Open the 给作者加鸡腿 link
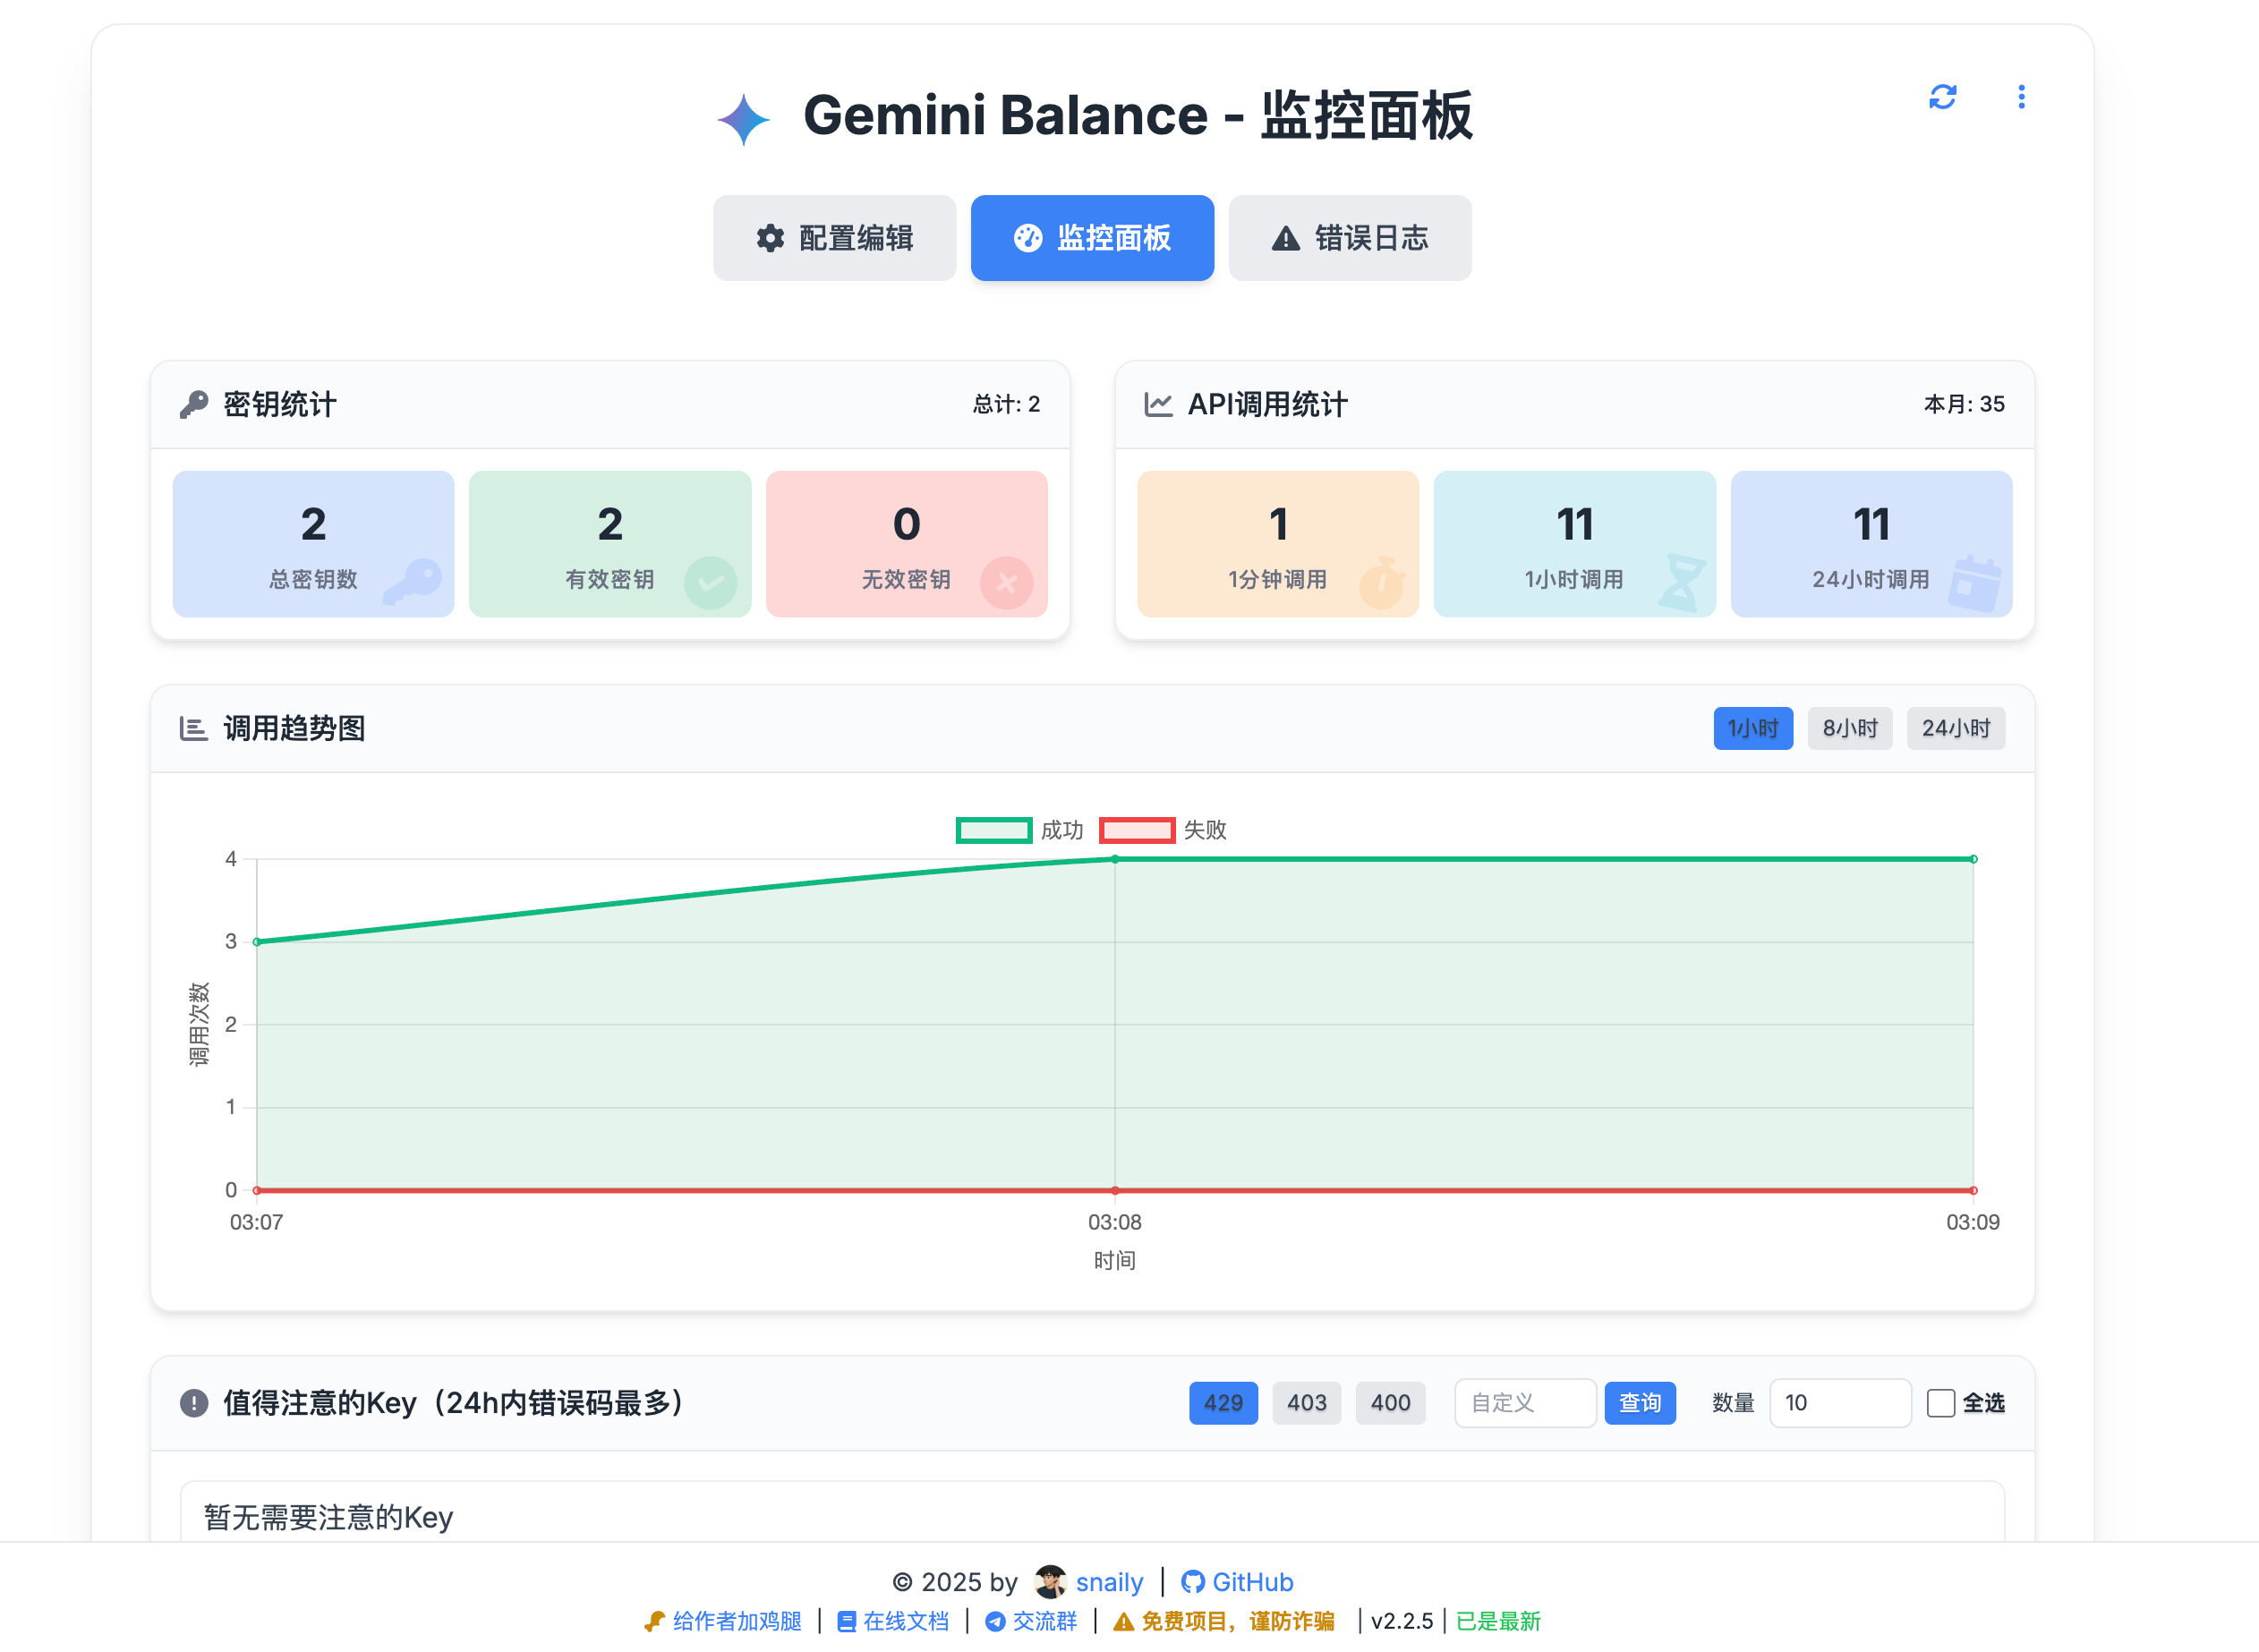The height and width of the screenshot is (1652, 2259). pyautogui.click(x=723, y=1621)
